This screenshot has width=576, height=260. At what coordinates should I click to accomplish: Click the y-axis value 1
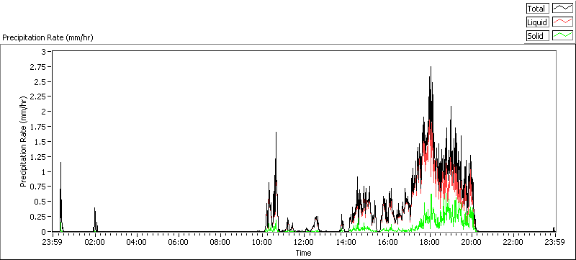point(43,171)
